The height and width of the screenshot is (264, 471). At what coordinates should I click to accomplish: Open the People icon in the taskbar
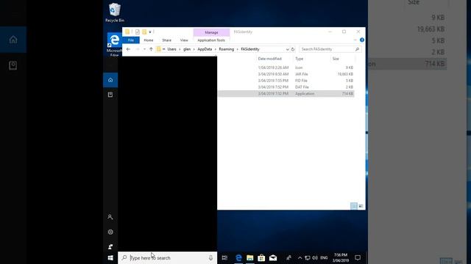[x=288, y=257]
